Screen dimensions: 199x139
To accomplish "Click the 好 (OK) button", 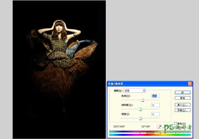I will pyautogui.click(x=182, y=92).
